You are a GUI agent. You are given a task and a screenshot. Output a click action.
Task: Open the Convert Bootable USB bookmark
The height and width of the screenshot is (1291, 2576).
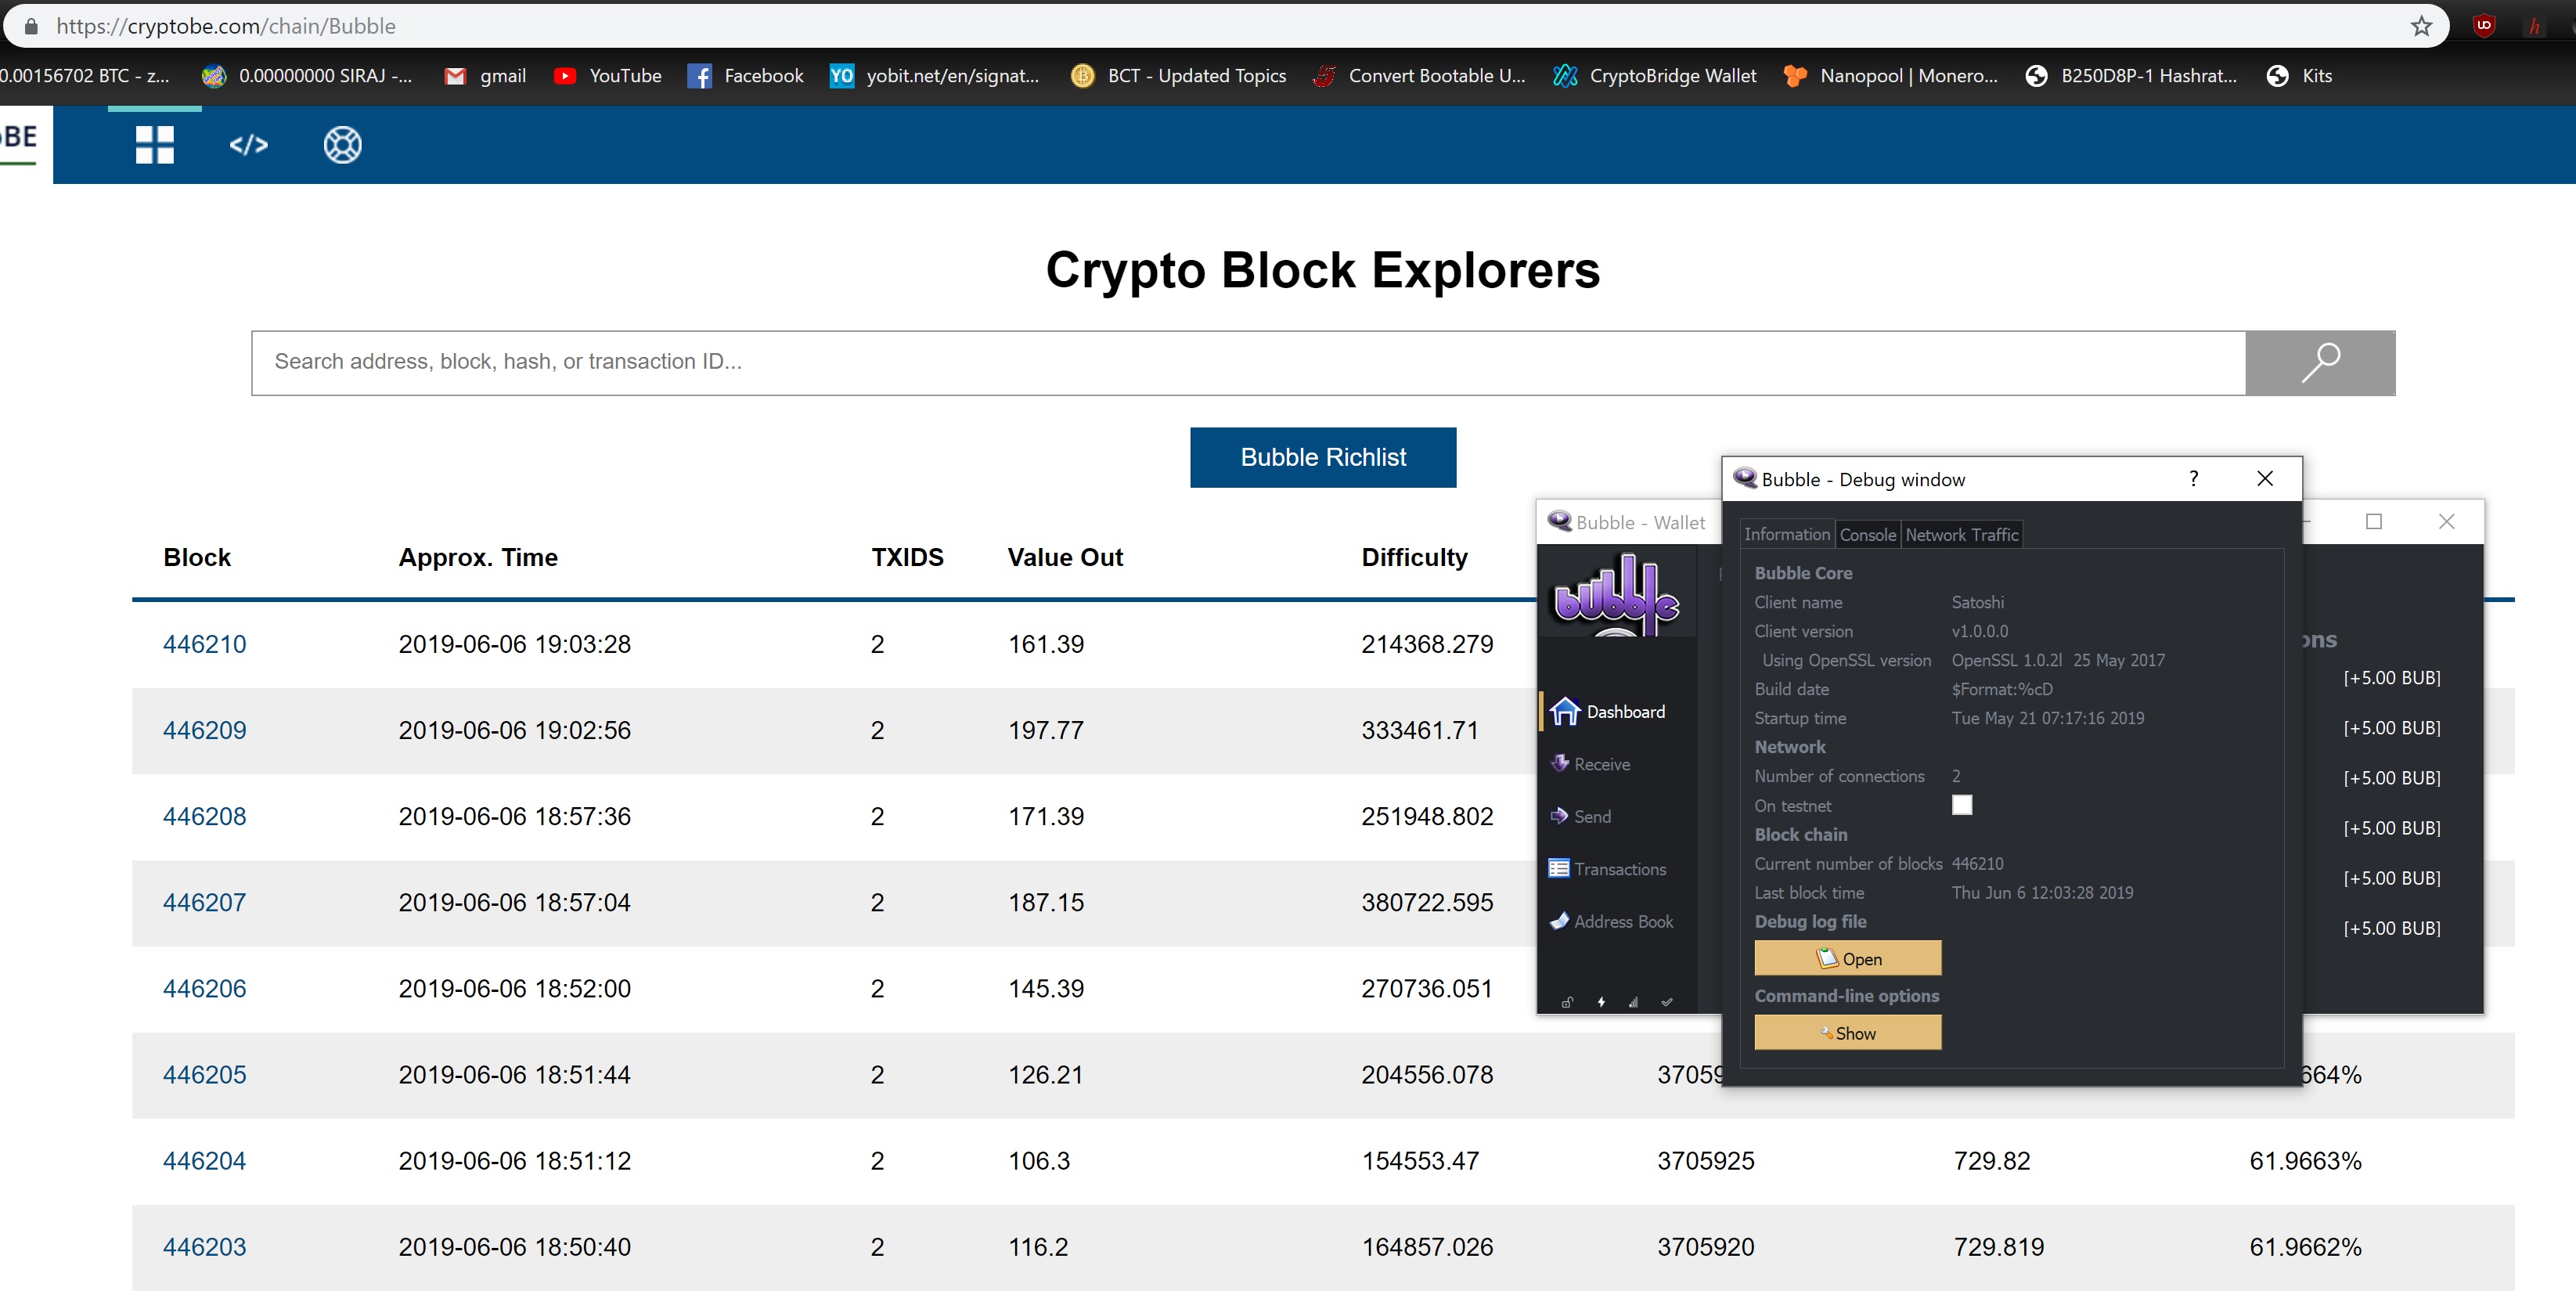(x=1419, y=76)
